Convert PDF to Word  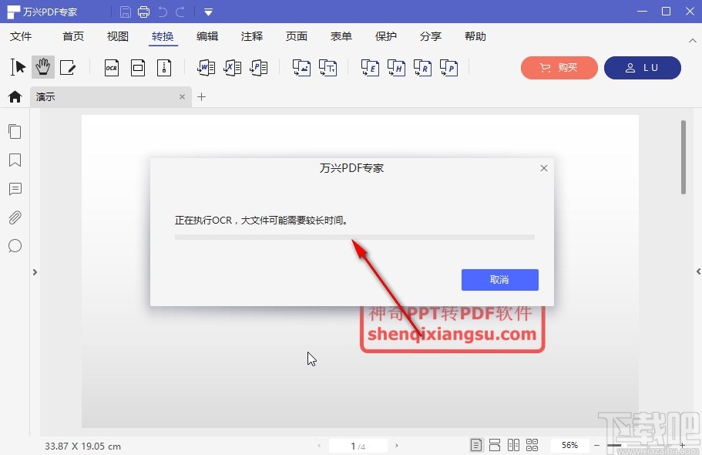206,68
